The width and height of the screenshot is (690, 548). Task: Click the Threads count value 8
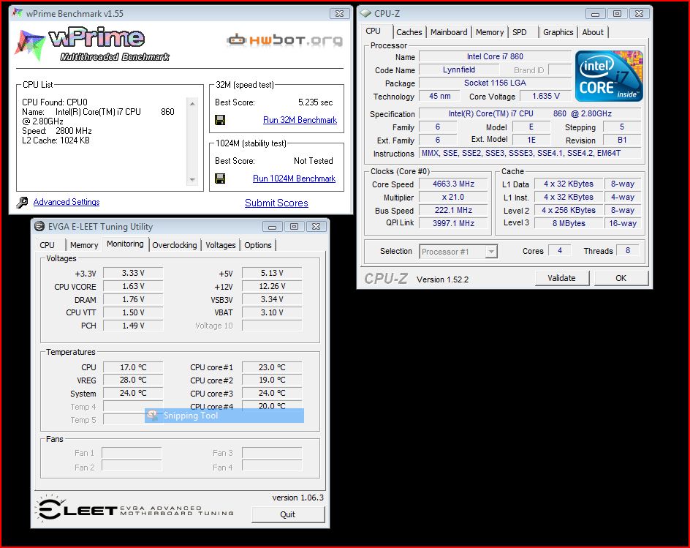(628, 250)
